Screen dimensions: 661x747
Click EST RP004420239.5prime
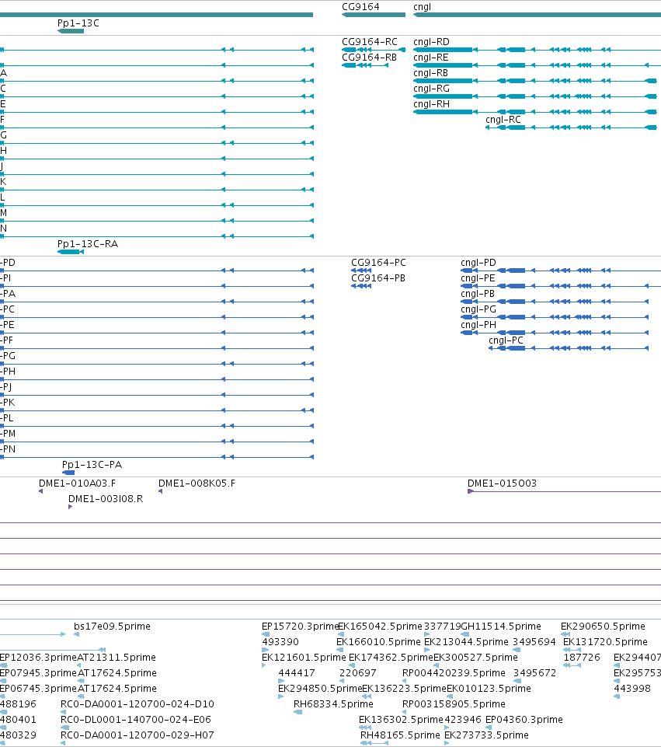pos(454,672)
